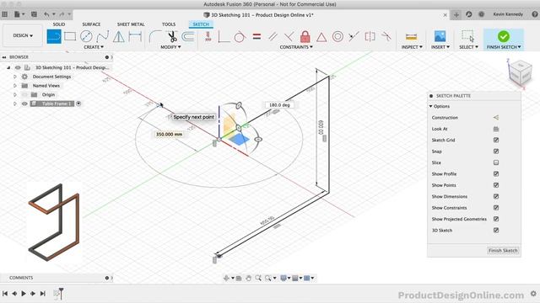This screenshot has height=303, width=540.
Task: Jump to the timeline beginning
Action: (x=5, y=294)
